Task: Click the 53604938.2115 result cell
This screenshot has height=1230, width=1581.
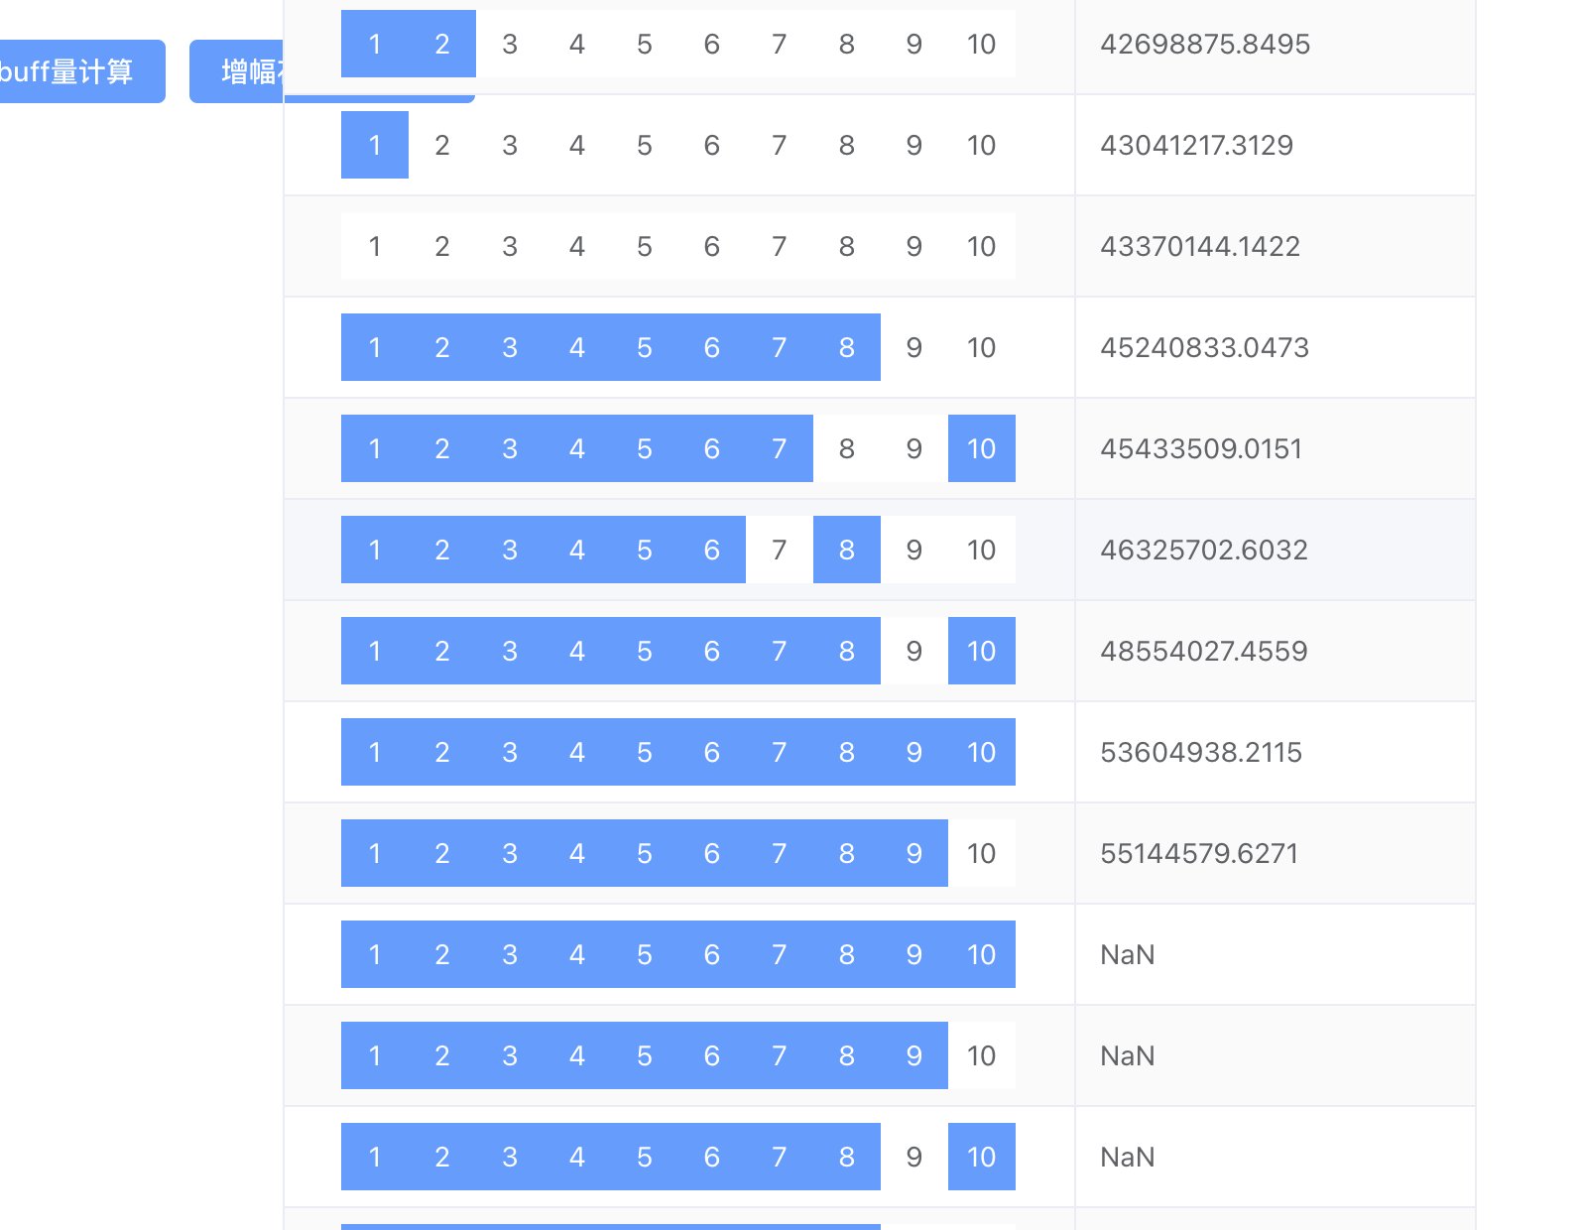Action: tap(1276, 752)
